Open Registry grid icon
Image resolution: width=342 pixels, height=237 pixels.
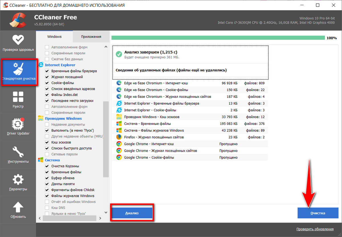18,97
